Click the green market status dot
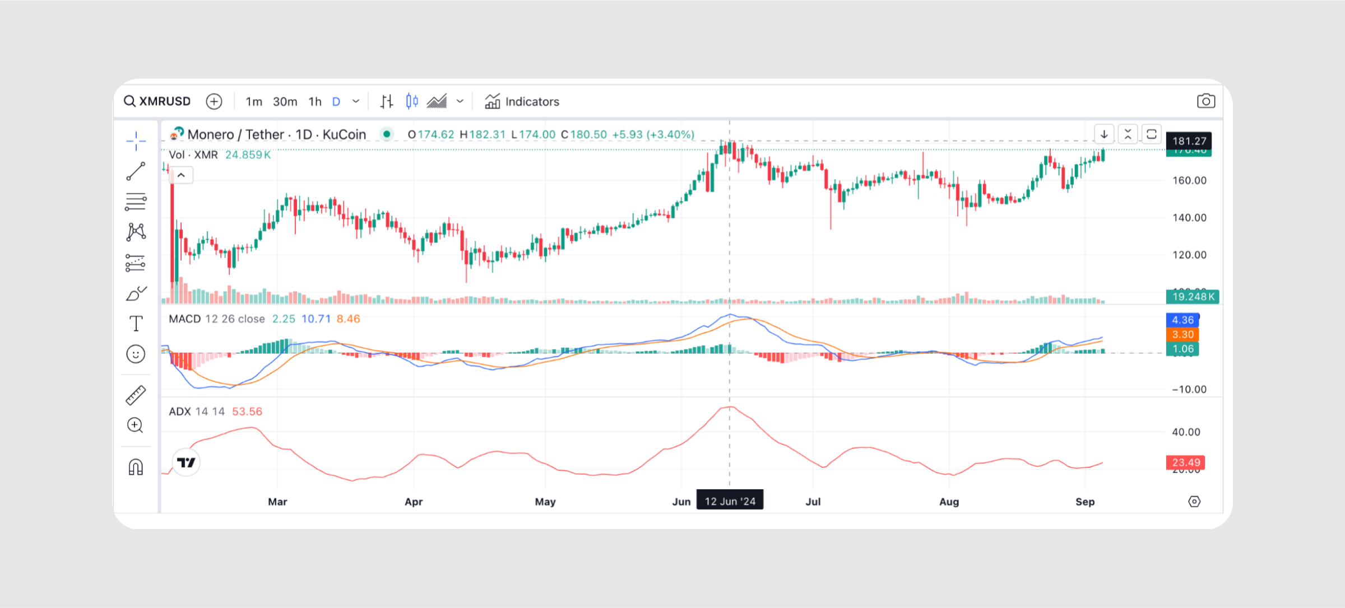The height and width of the screenshot is (608, 1345). [x=387, y=134]
